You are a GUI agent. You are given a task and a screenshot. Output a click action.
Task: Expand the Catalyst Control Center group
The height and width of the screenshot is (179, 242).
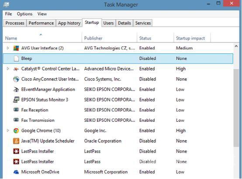point(8,68)
